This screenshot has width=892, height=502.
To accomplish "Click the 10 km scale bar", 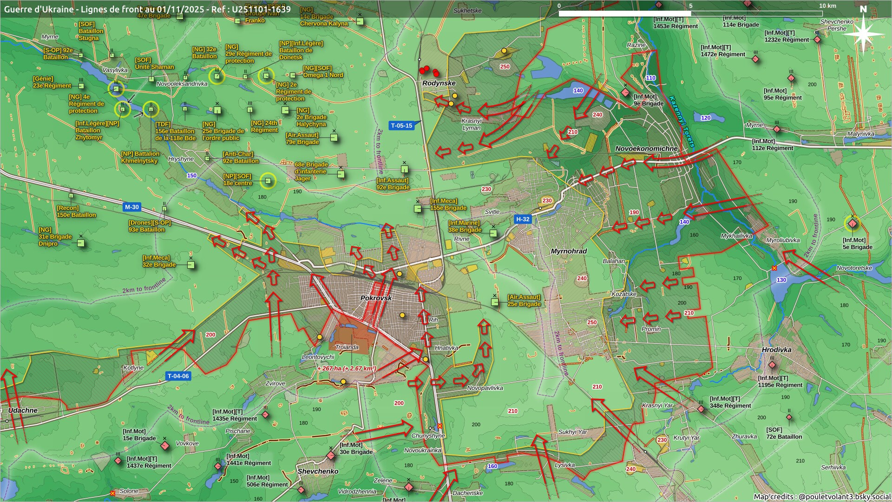I will 690,13.
